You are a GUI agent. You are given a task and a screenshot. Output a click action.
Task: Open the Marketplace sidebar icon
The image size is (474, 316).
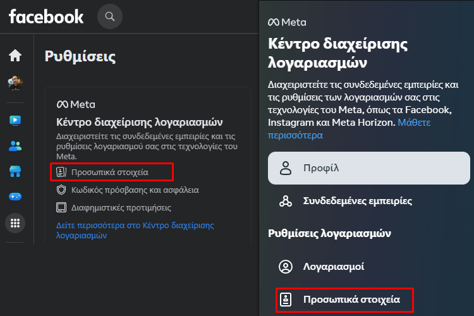[x=15, y=171]
